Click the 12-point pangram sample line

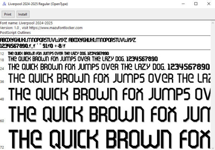[58, 53]
